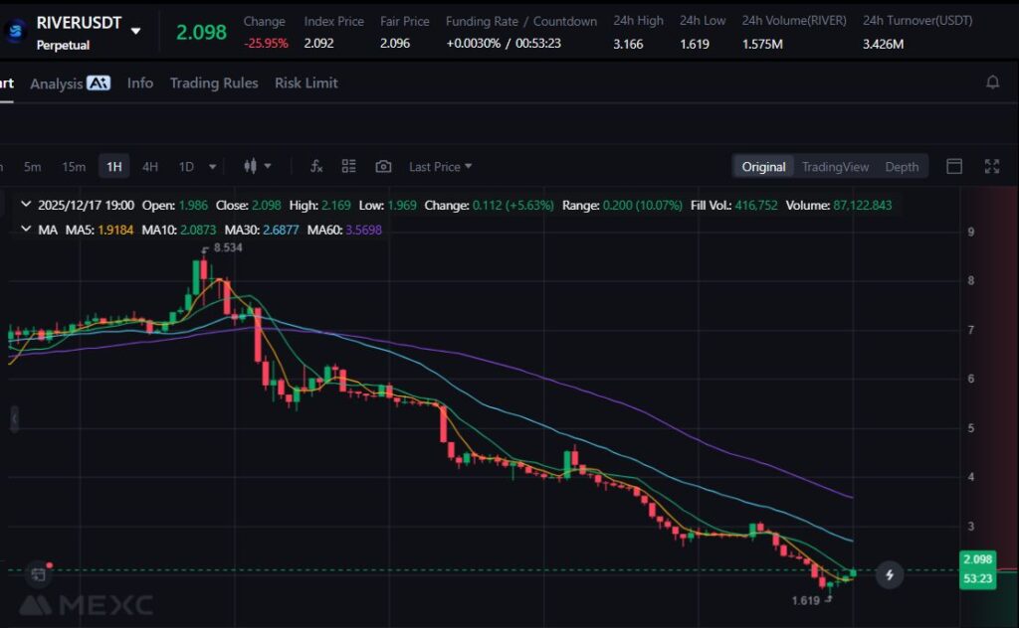Open the Trading Rules tab
This screenshot has width=1019, height=628.
click(213, 83)
